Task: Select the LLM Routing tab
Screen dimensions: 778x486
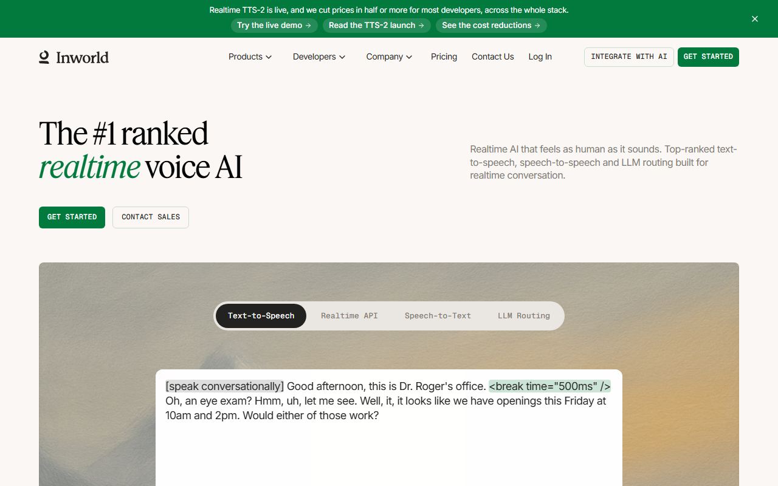Action: [x=524, y=316]
